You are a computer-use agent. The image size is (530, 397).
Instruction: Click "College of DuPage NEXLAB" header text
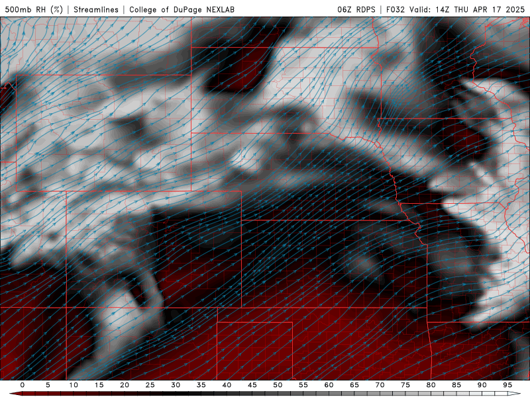pos(182,9)
